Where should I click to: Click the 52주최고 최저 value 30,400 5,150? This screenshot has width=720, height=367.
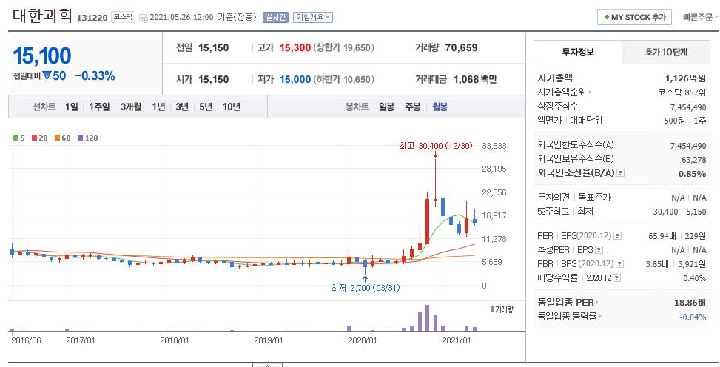pyautogui.click(x=679, y=212)
